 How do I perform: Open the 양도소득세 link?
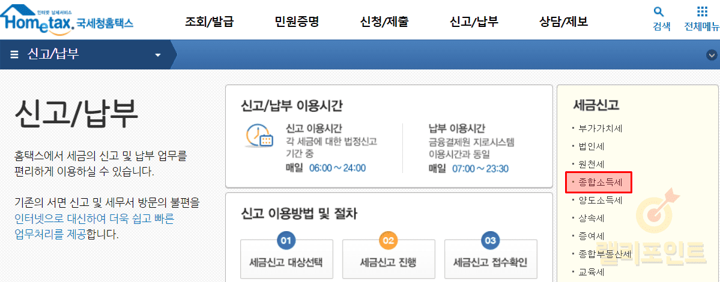tap(600, 200)
